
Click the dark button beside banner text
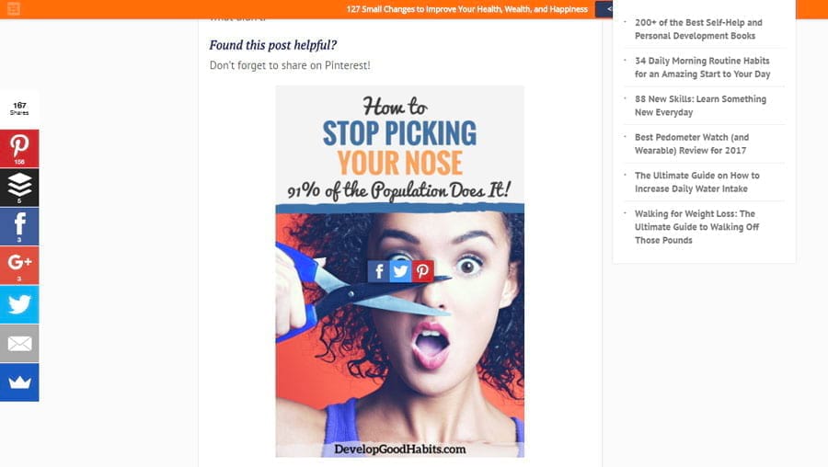coord(604,9)
